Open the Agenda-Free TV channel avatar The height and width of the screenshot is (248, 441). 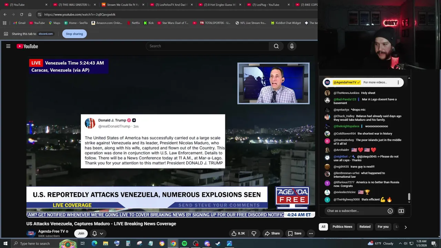(x=31, y=234)
